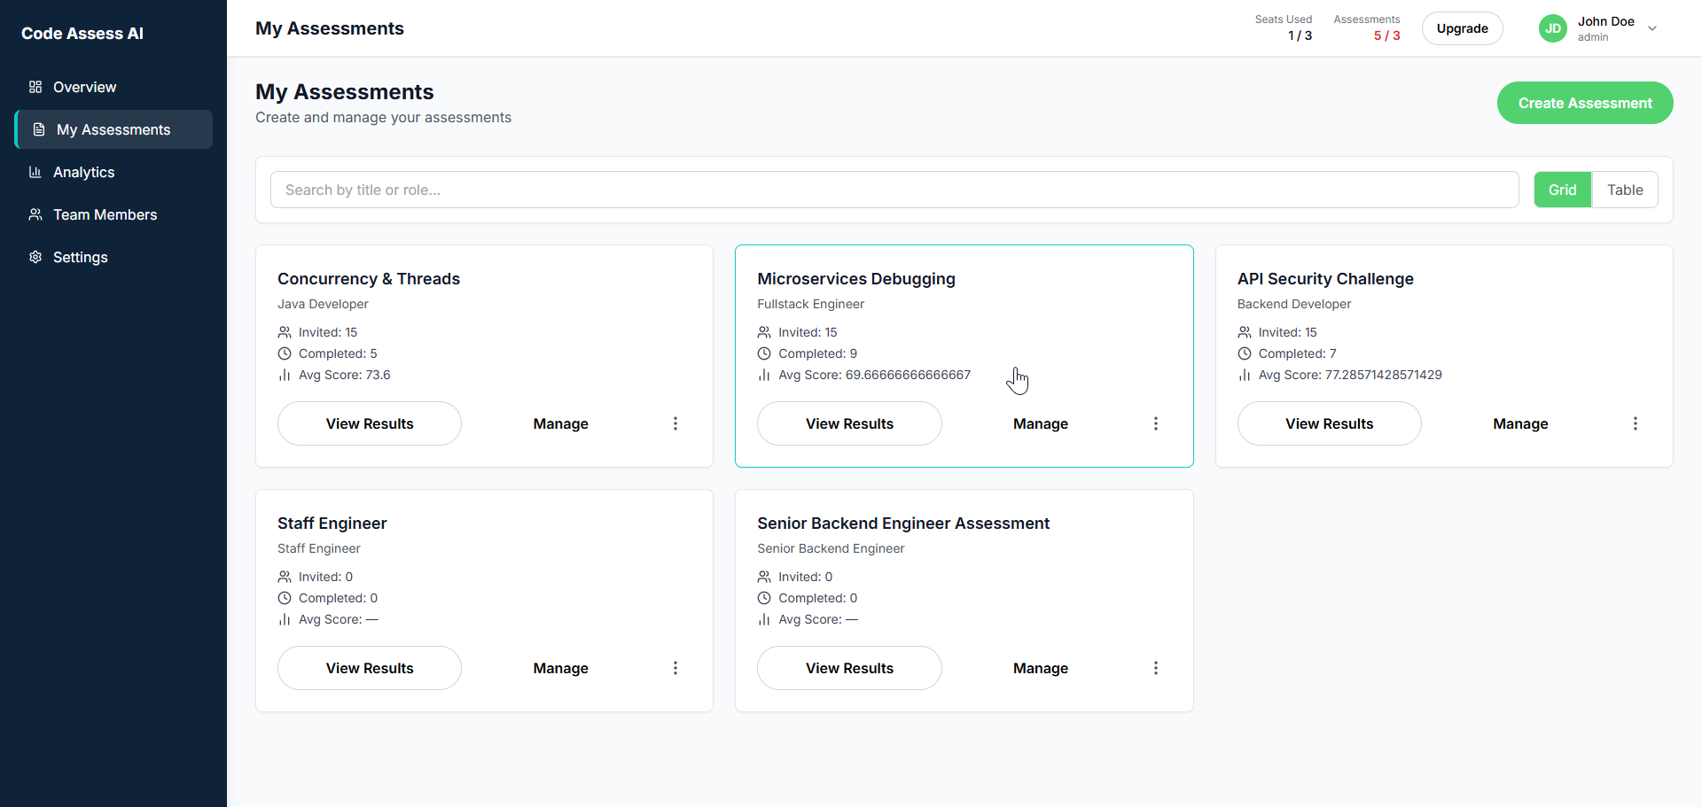Click the invited users icon on Concurrency & Threads card

(x=284, y=331)
